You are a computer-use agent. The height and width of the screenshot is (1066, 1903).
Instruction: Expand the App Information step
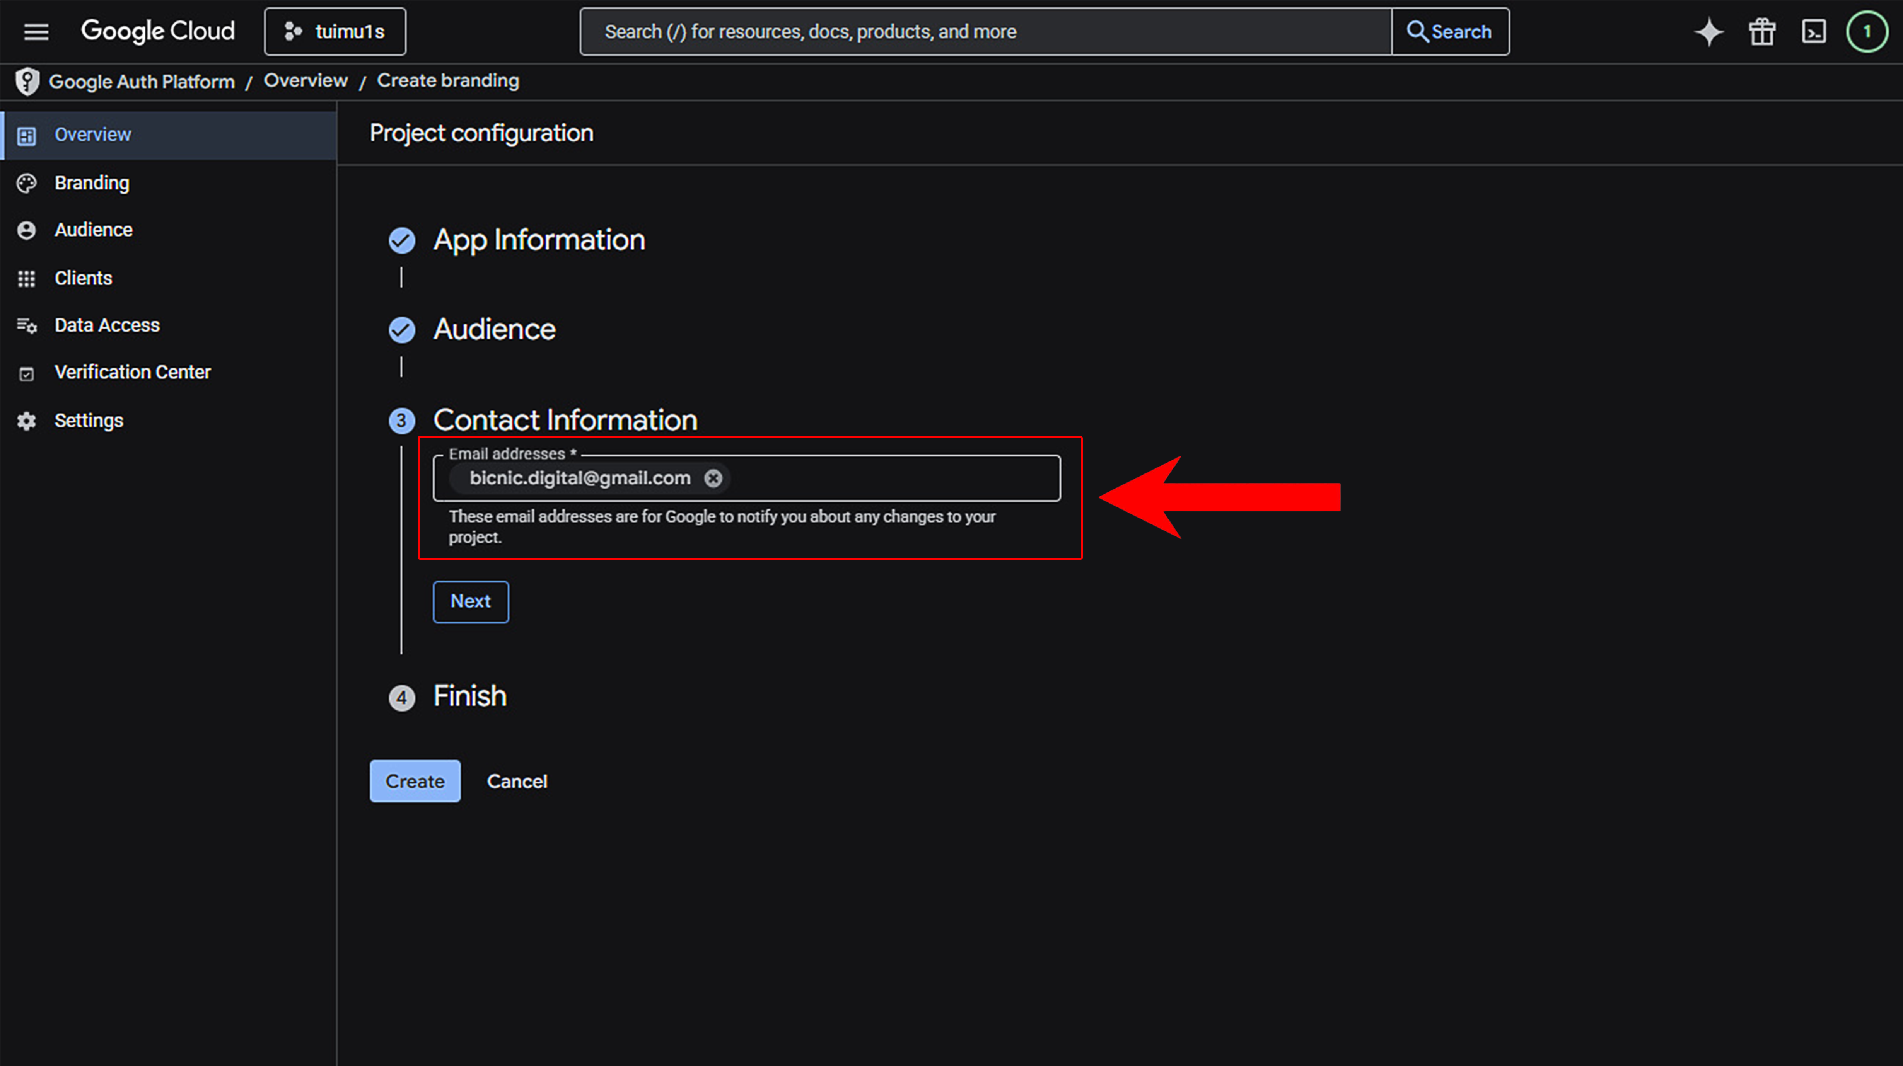point(539,240)
